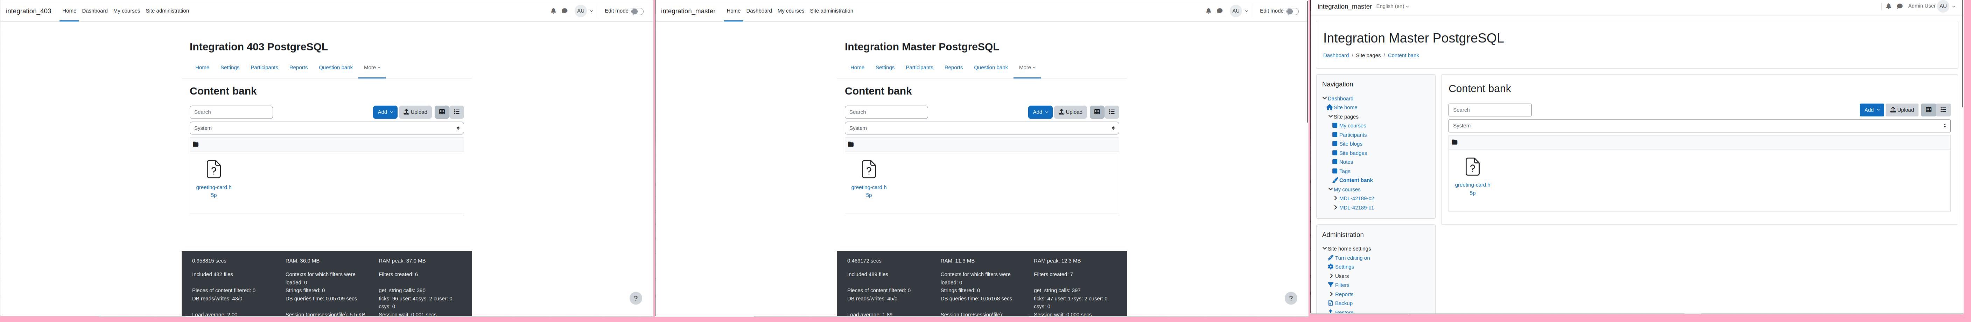1971x322 pixels.
Task: Expand Users node in Administration block
Action: (1331, 276)
